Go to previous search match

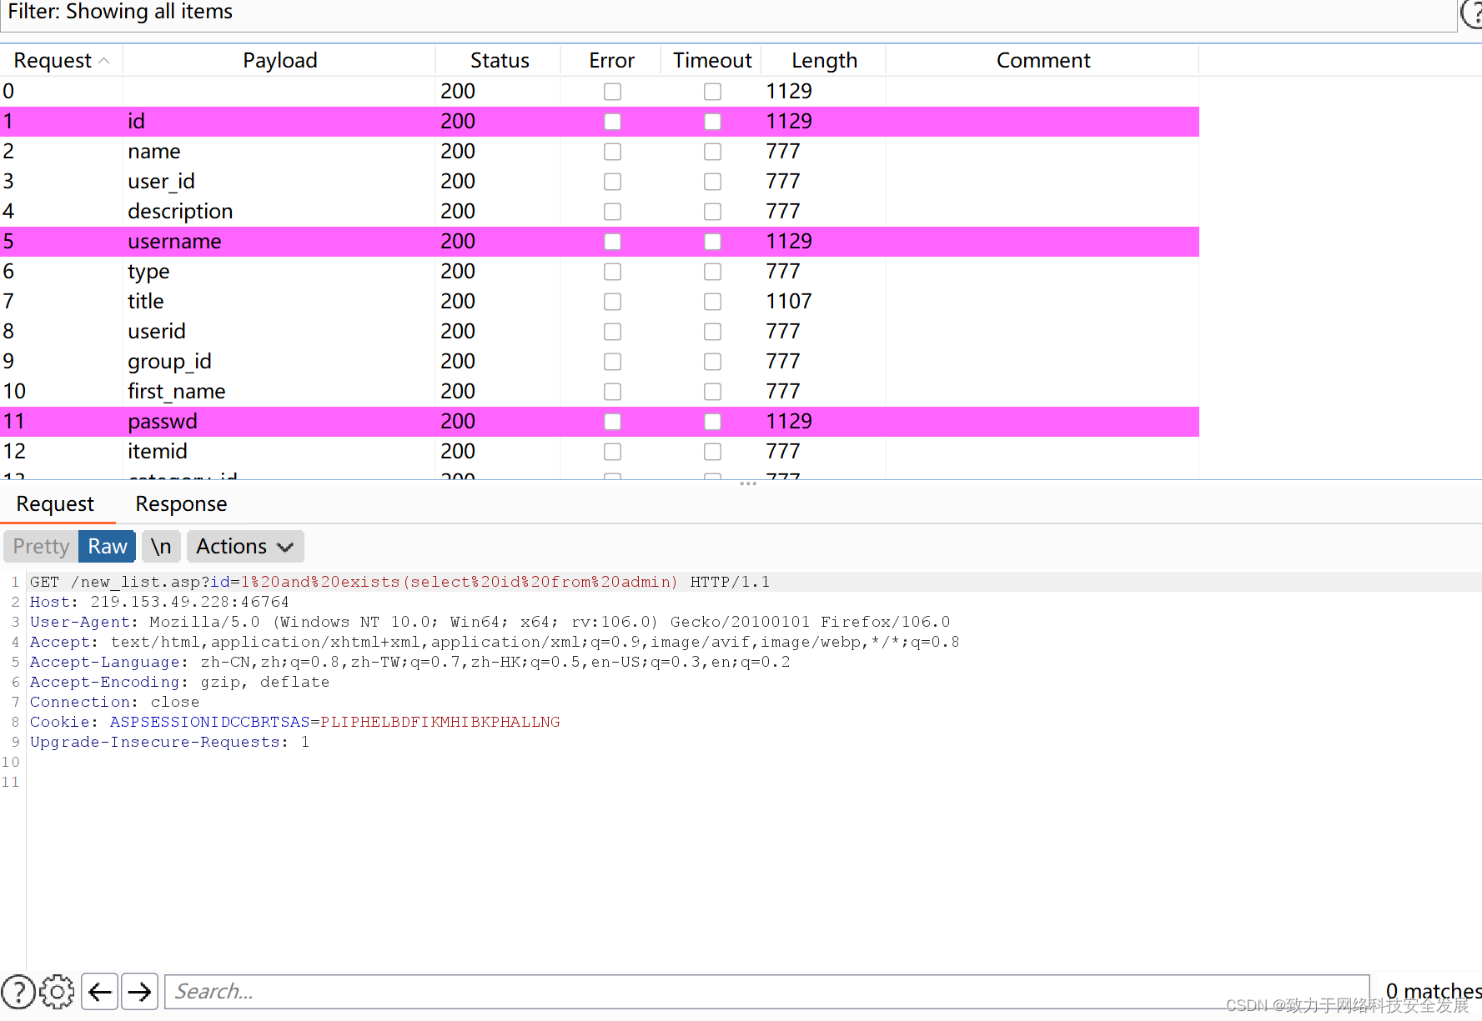coord(100,992)
